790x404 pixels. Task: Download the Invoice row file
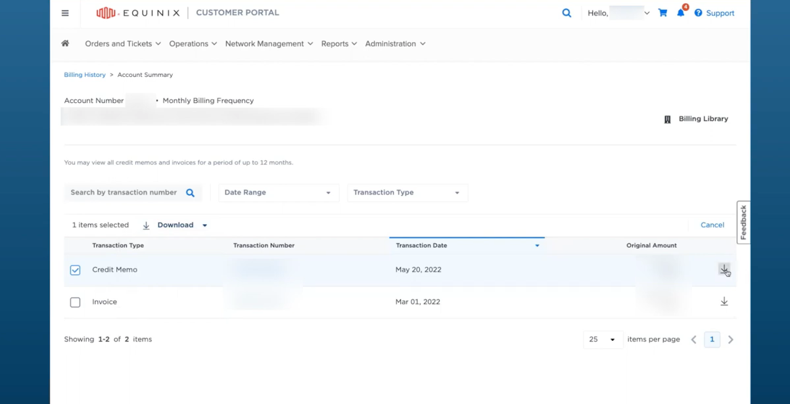(724, 302)
